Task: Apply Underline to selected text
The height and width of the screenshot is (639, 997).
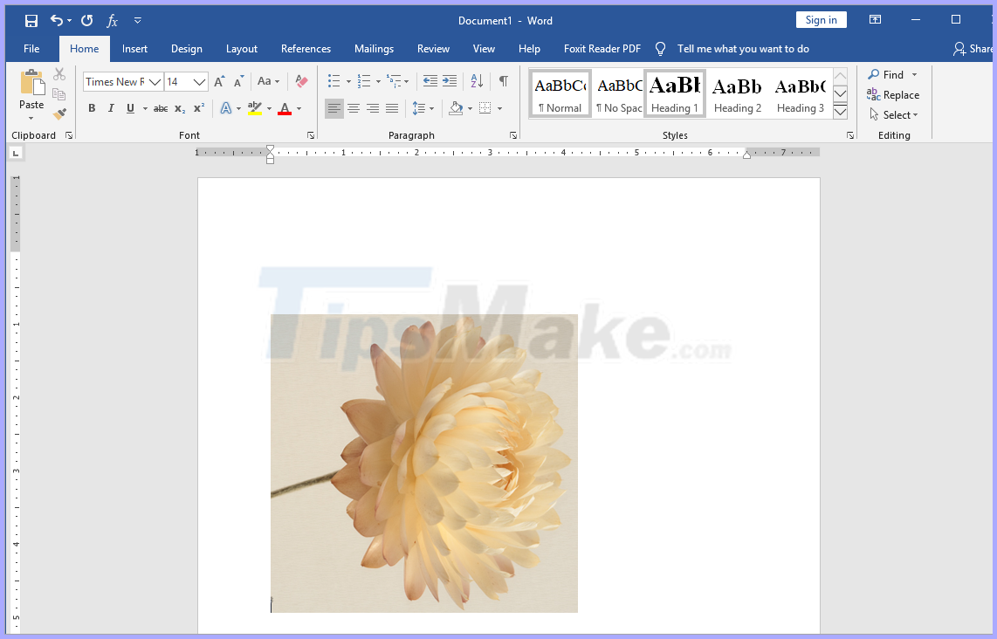Action: [x=128, y=108]
